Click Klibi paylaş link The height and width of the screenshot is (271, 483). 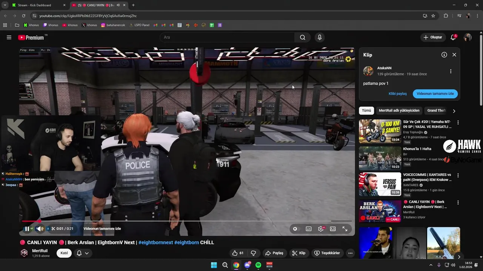(x=398, y=94)
